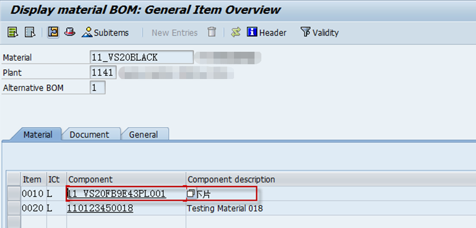Image resolution: width=476 pixels, height=228 pixels.
Task: Select the Material tab
Action: pos(38,135)
